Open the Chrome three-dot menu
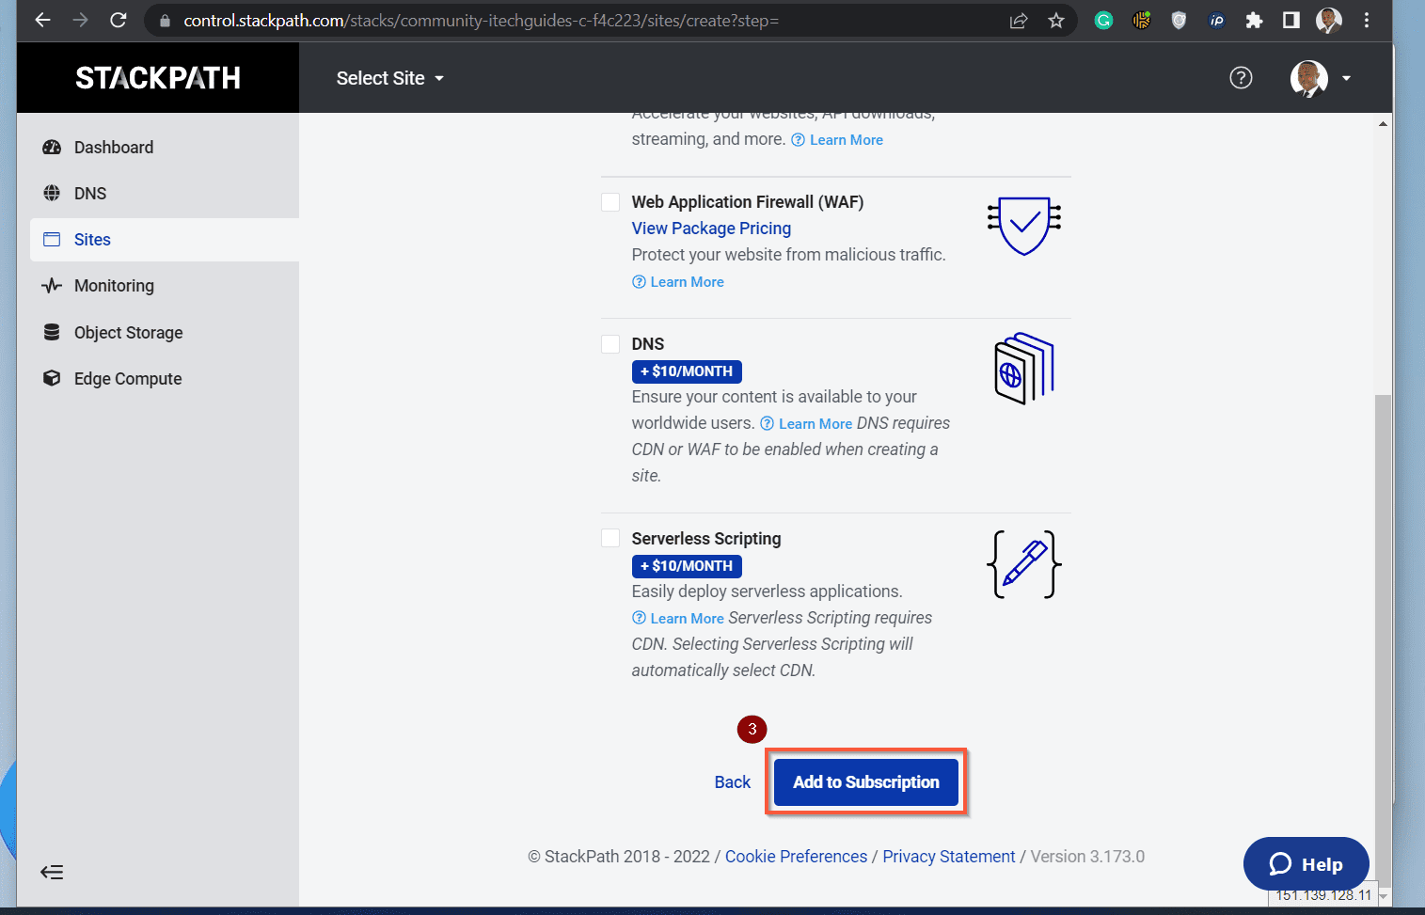The height and width of the screenshot is (915, 1425). tap(1367, 21)
